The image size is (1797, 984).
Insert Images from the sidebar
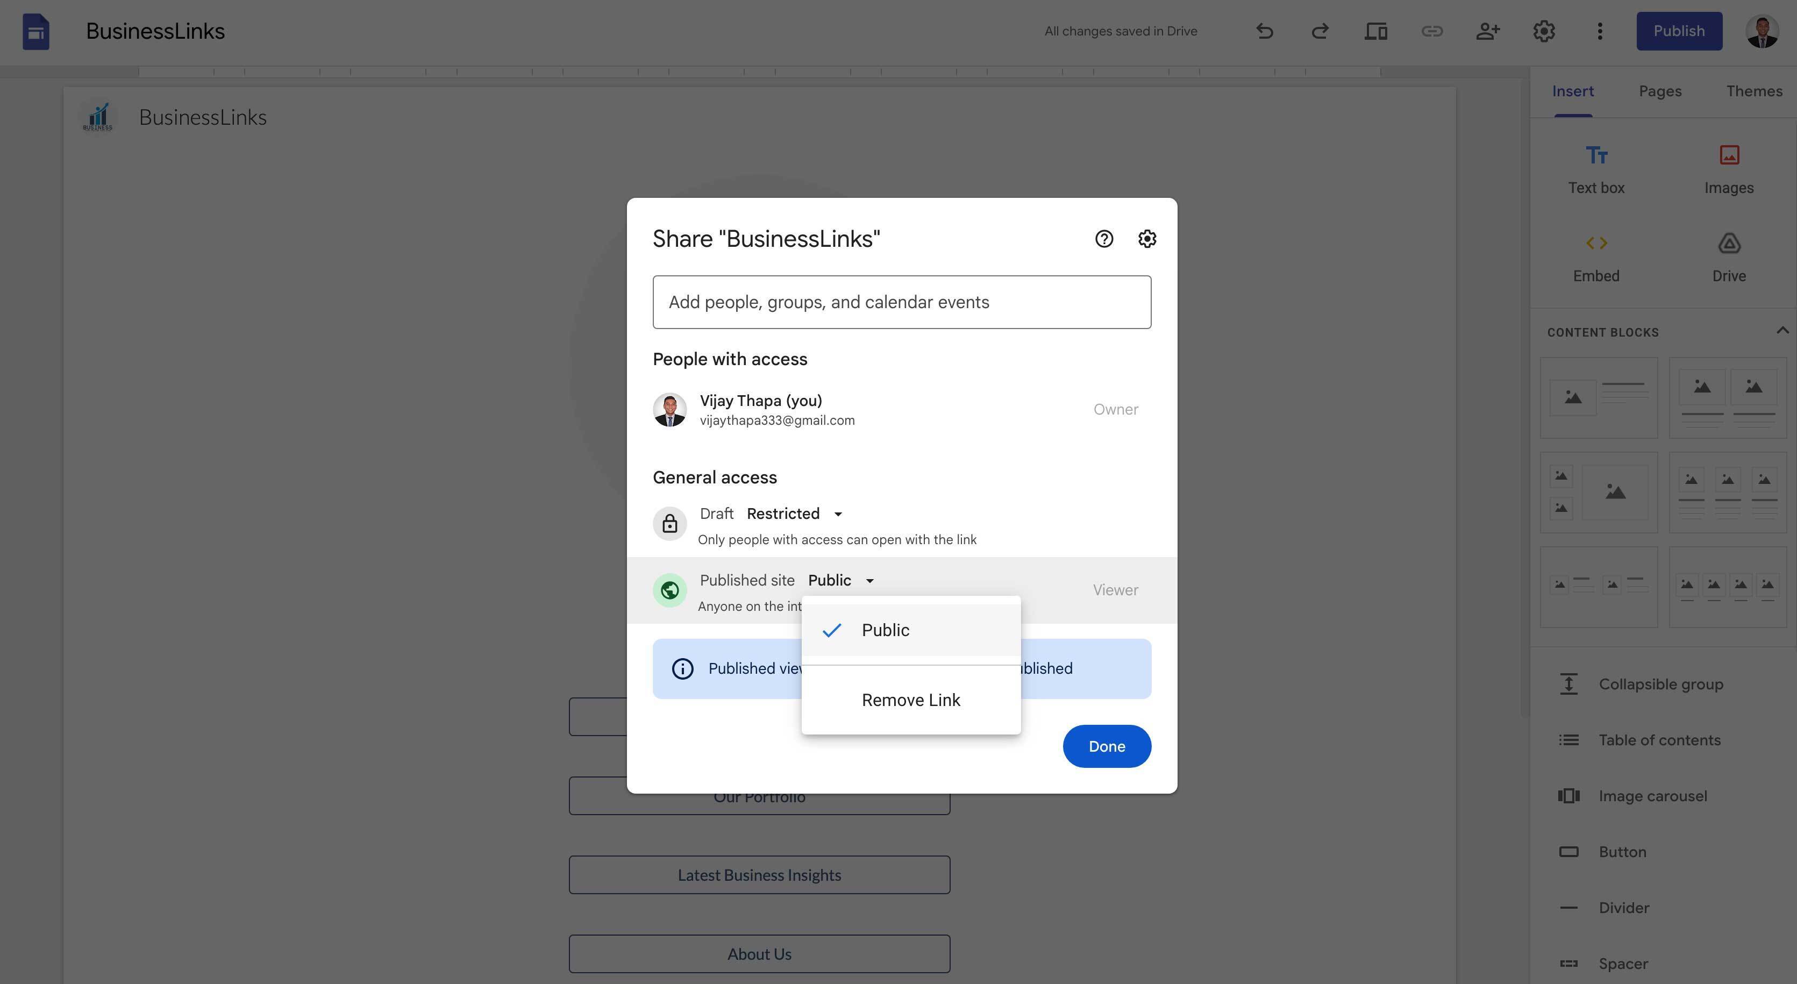click(1729, 169)
